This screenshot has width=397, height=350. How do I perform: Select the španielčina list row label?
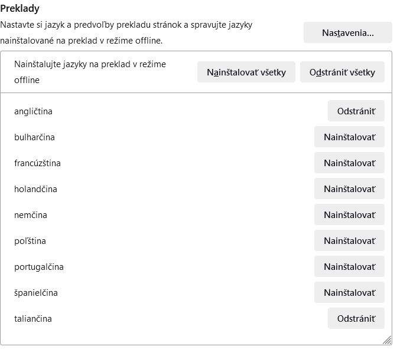pos(36,293)
